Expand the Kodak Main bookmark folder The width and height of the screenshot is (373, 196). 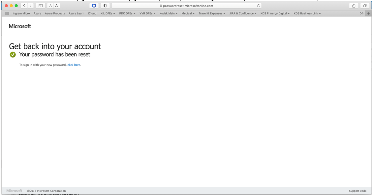pyautogui.click(x=169, y=13)
